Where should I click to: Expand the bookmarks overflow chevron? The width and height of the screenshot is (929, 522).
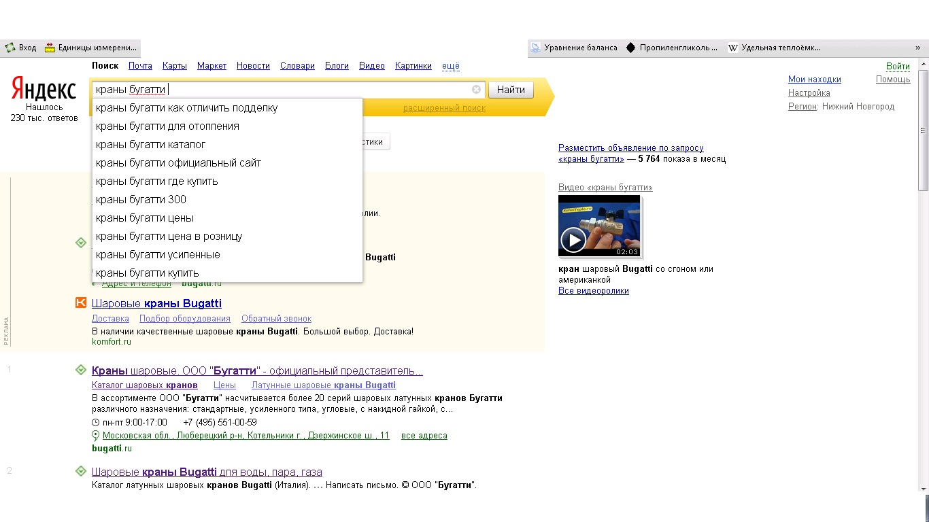[x=917, y=48]
